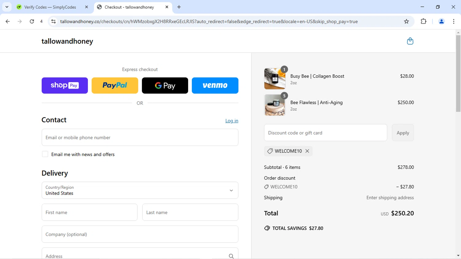The width and height of the screenshot is (461, 259).
Task: Open the Chrome profile avatar
Action: pyautogui.click(x=441, y=22)
